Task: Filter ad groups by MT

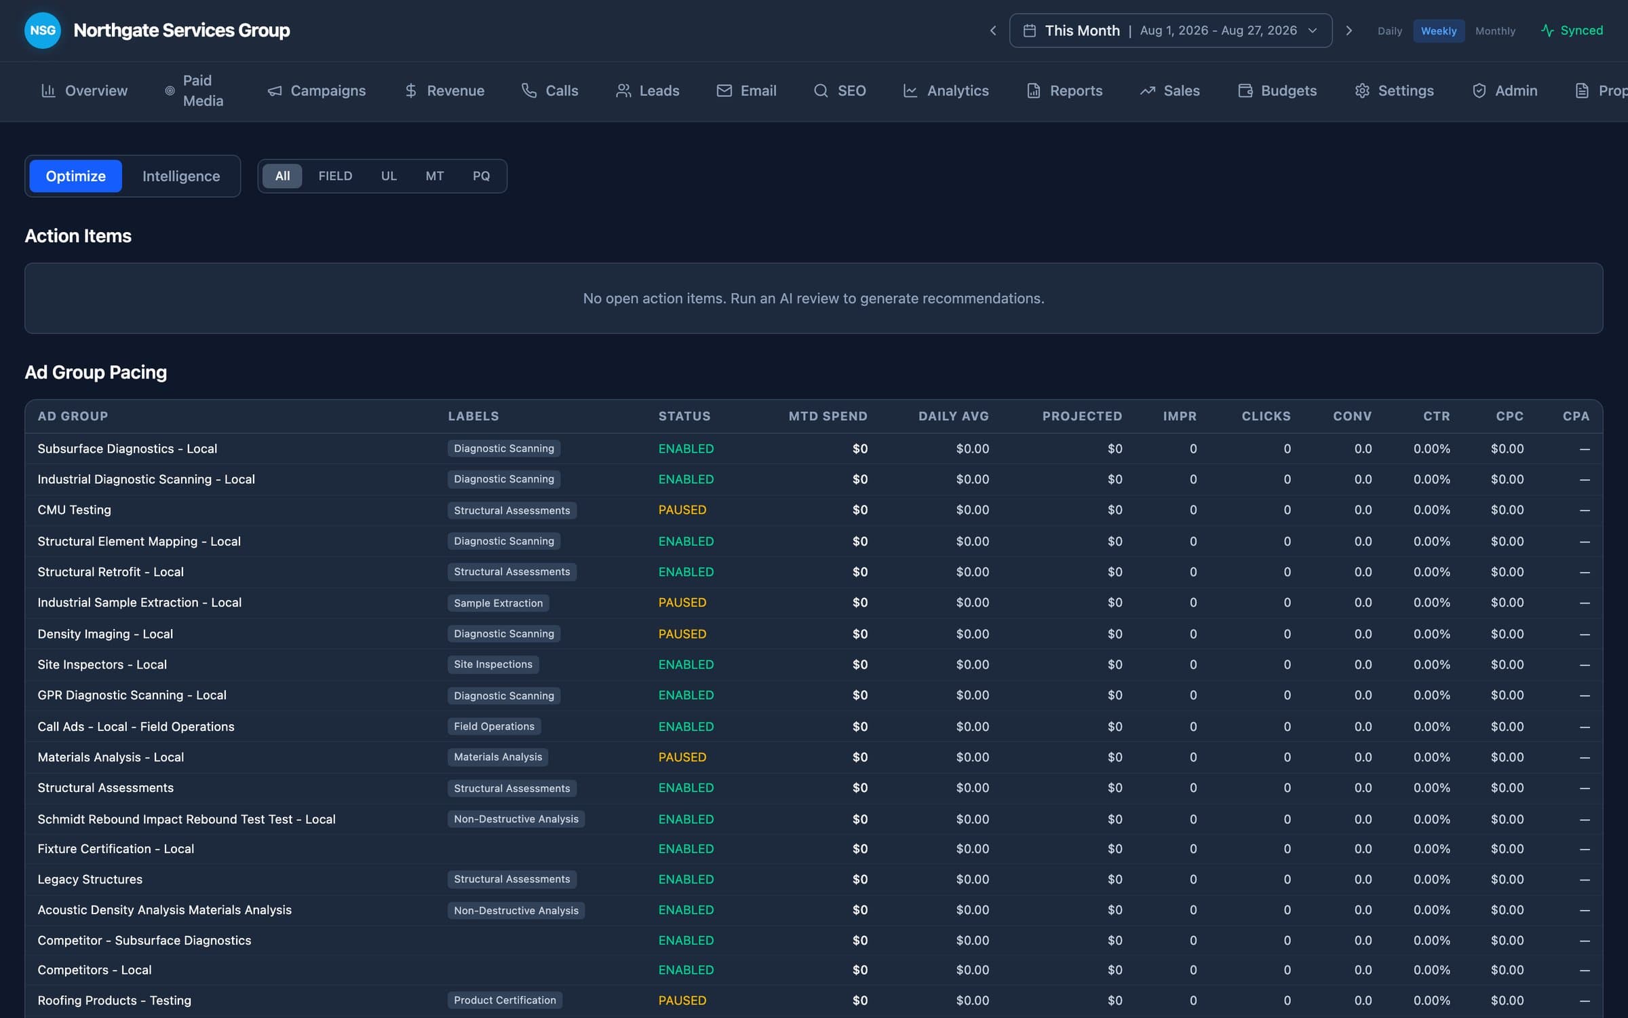Action: click(434, 176)
